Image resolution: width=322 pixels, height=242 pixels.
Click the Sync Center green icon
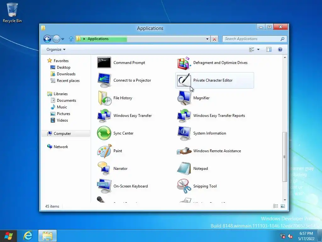[x=104, y=133]
